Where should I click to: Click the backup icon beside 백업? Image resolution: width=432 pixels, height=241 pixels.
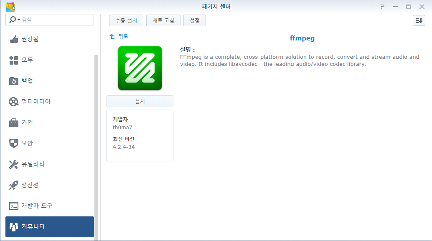(13, 81)
